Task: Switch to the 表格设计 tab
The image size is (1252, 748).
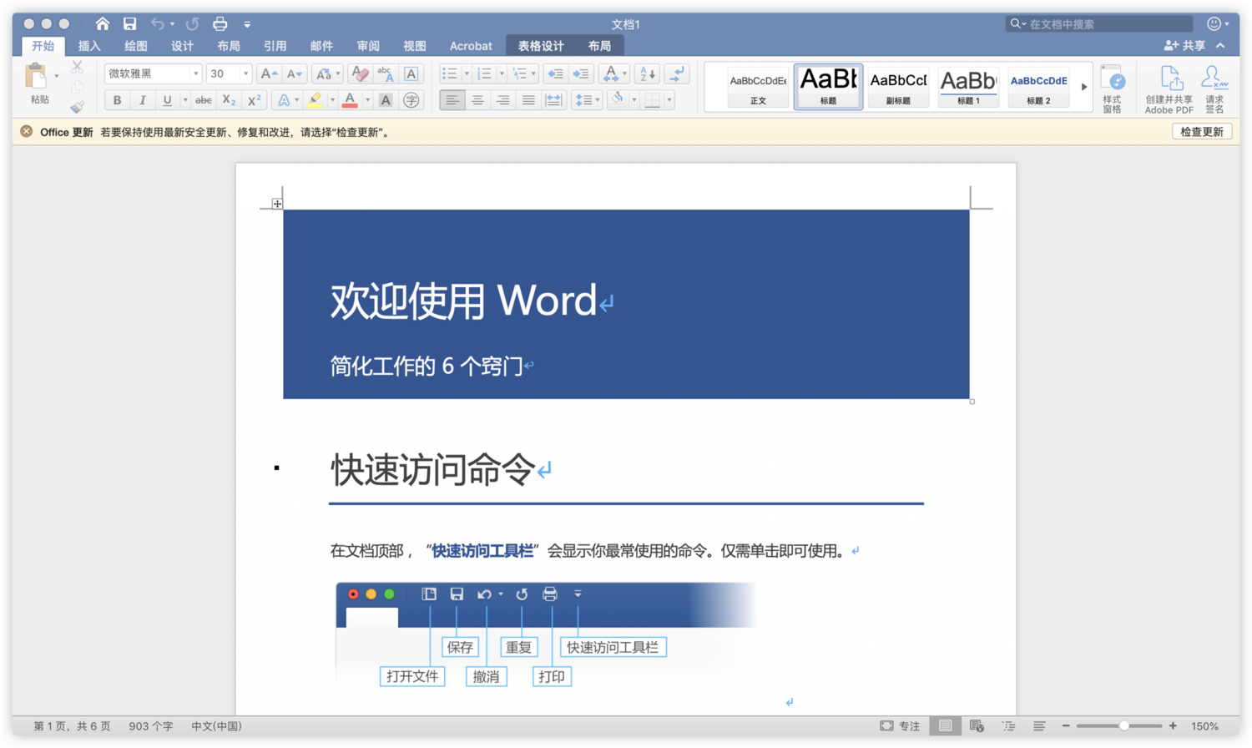Action: 541,46
